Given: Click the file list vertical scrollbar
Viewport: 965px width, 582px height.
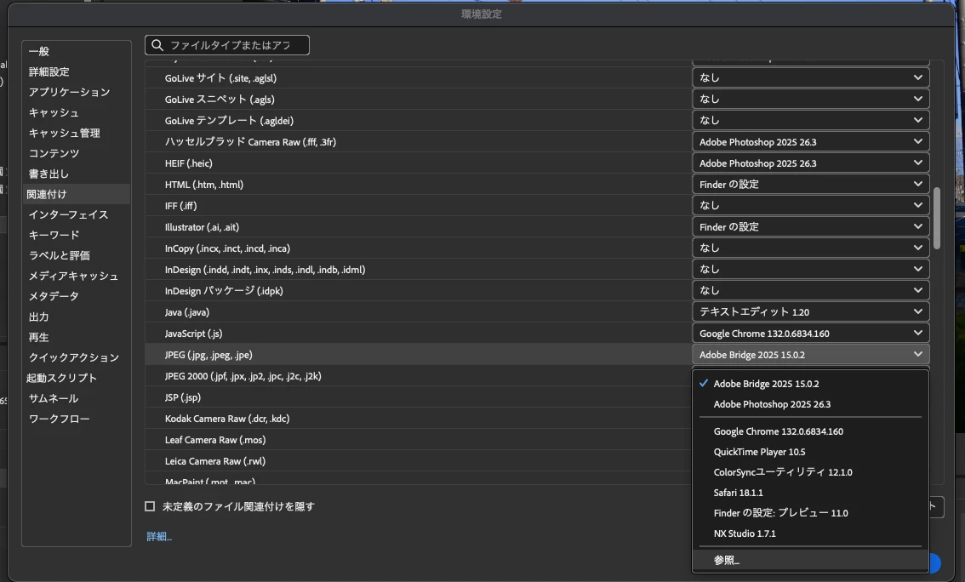Looking at the screenshot, I should [937, 219].
